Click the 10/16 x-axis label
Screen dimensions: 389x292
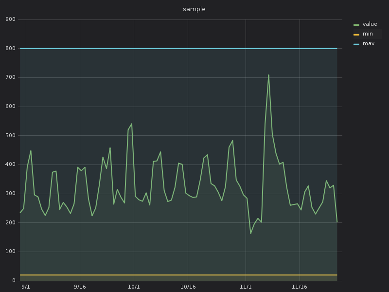click(x=188, y=287)
